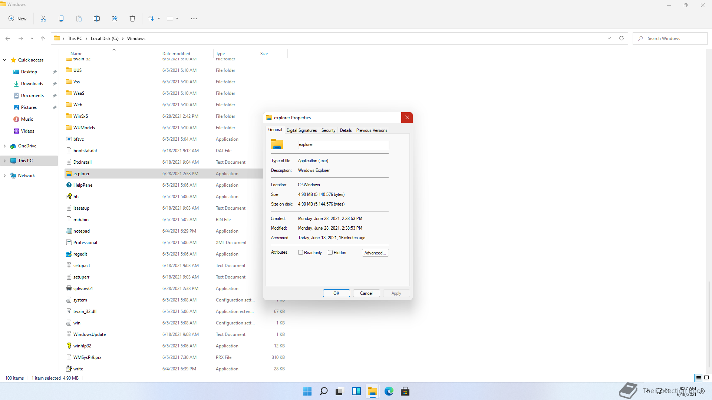Click the file list vertical scrollbar
Viewport: 712px width, 400px height.
pyautogui.click(x=709, y=324)
